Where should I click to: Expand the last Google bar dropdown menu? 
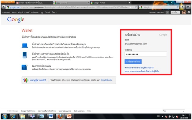point(54,12)
